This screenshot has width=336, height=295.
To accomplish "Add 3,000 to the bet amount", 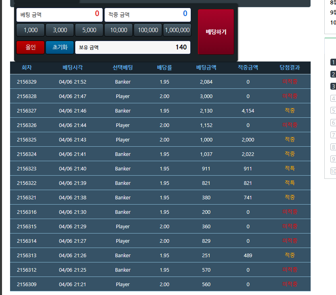I will point(60,30).
